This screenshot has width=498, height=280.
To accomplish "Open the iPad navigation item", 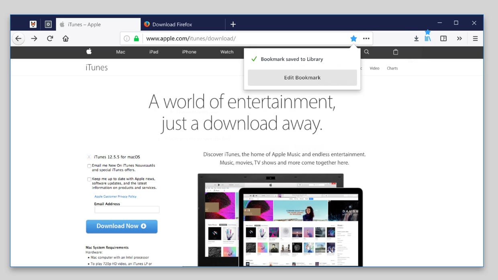I will click(x=154, y=52).
